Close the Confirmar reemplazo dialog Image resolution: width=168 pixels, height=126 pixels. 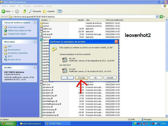tap(116, 41)
